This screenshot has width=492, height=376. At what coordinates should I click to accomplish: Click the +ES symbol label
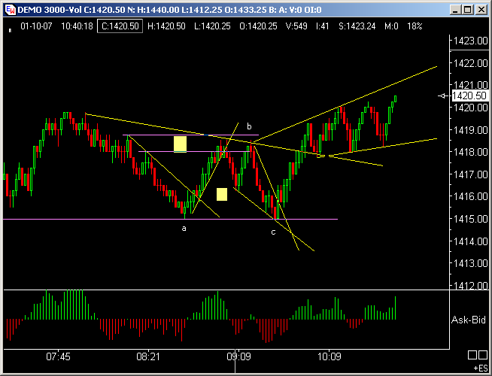coord(481,368)
